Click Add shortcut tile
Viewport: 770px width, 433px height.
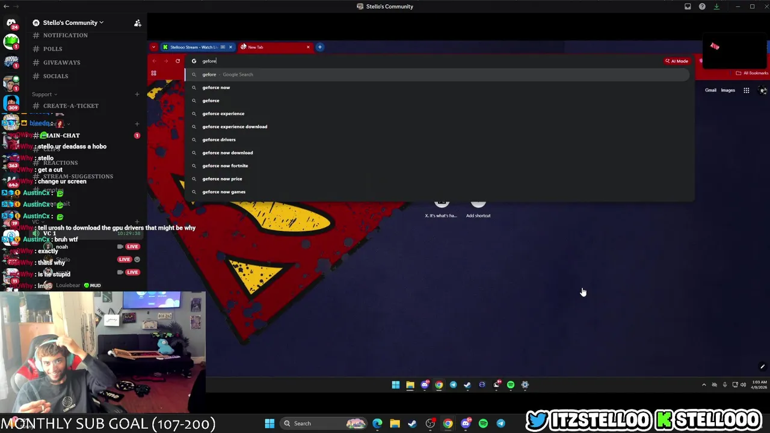point(478,208)
